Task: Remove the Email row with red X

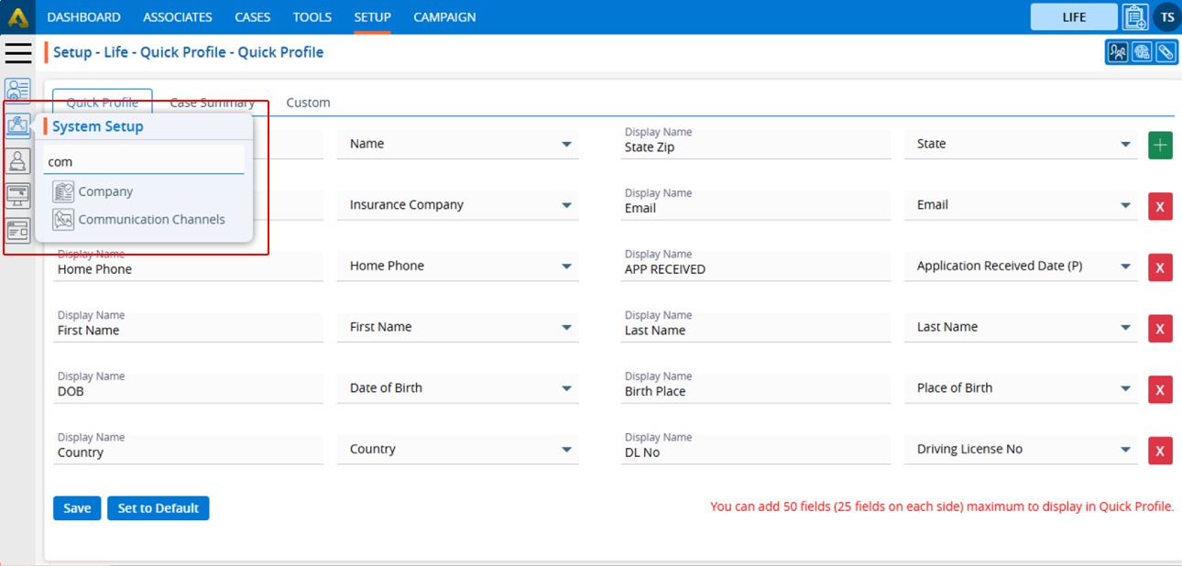Action: [x=1160, y=206]
